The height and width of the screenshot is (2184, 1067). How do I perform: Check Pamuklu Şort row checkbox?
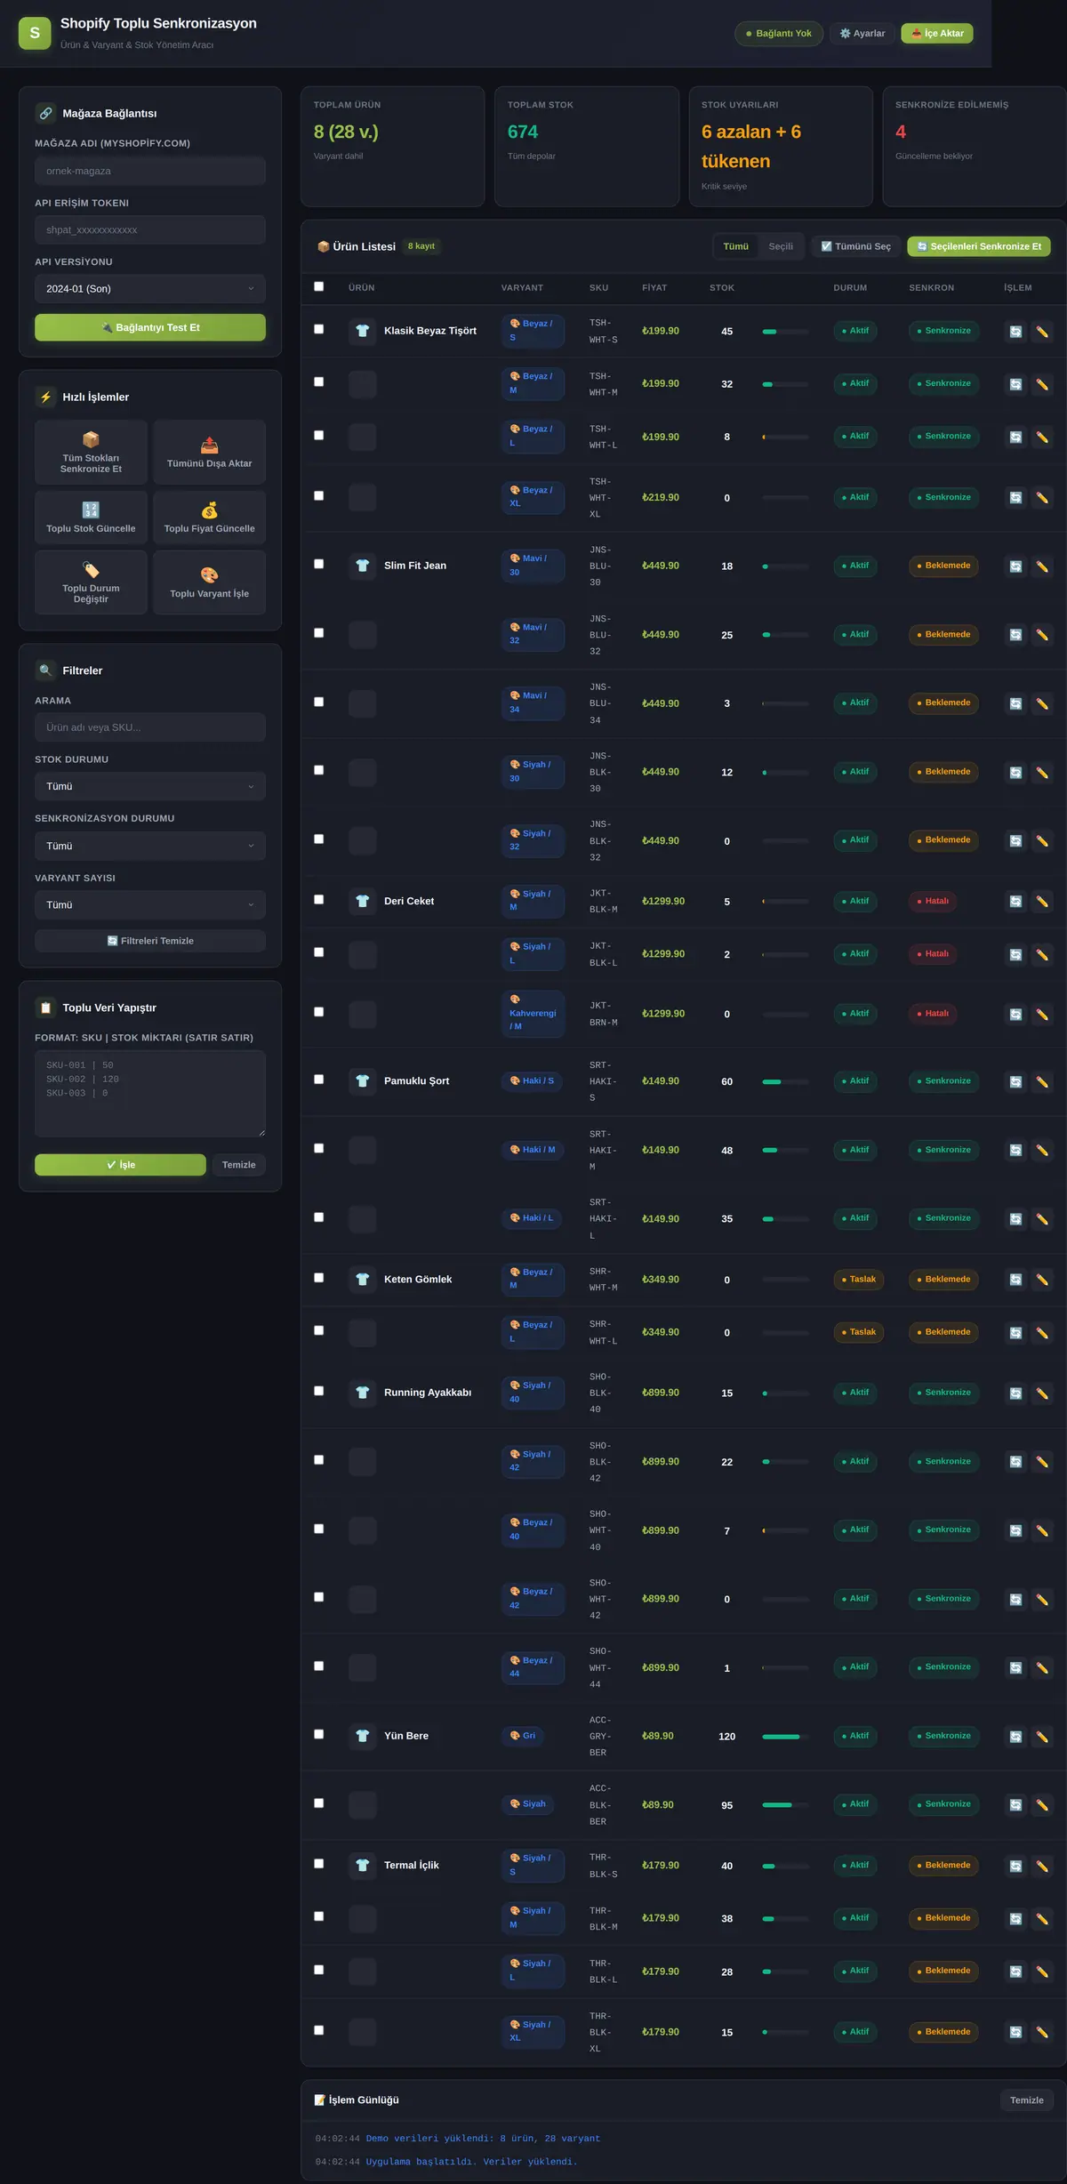318,1080
